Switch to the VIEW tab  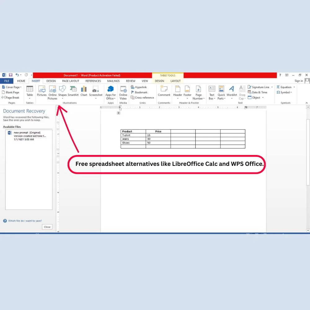(145, 81)
